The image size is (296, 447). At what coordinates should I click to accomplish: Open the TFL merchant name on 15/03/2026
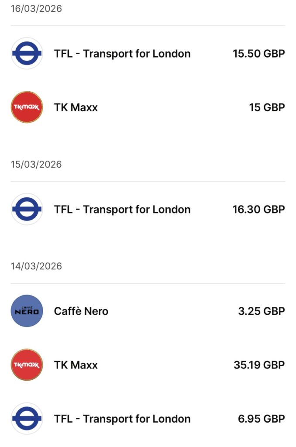[x=122, y=210]
